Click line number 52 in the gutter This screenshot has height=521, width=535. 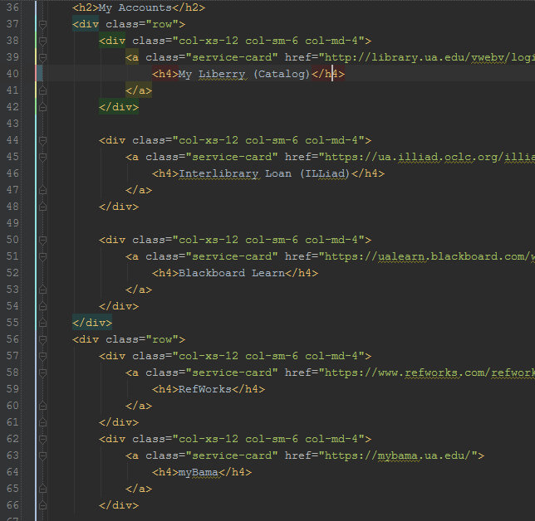(x=12, y=273)
